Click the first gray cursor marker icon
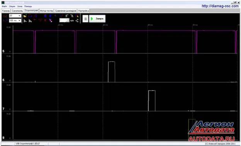The height and width of the screenshot is (146, 241). click(25, 21)
